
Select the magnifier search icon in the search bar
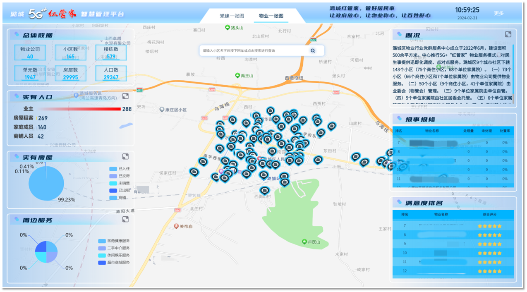coord(313,50)
